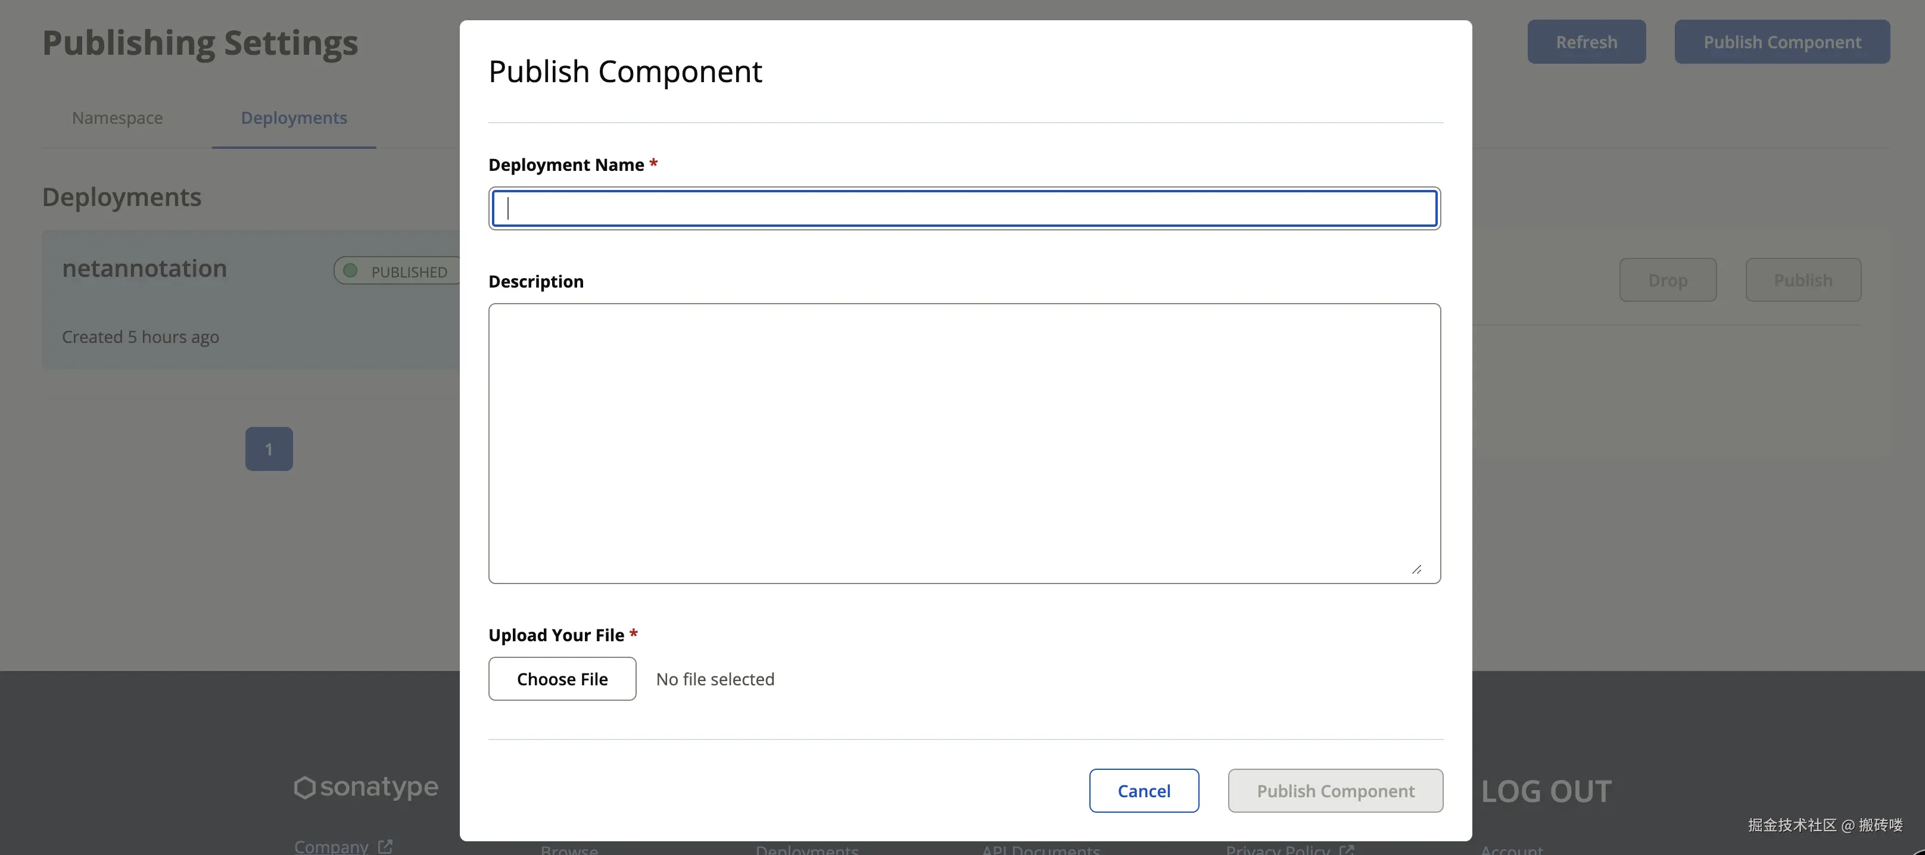Cancel the Publish Component dialog
Screen dimensions: 1925x855
(1144, 791)
